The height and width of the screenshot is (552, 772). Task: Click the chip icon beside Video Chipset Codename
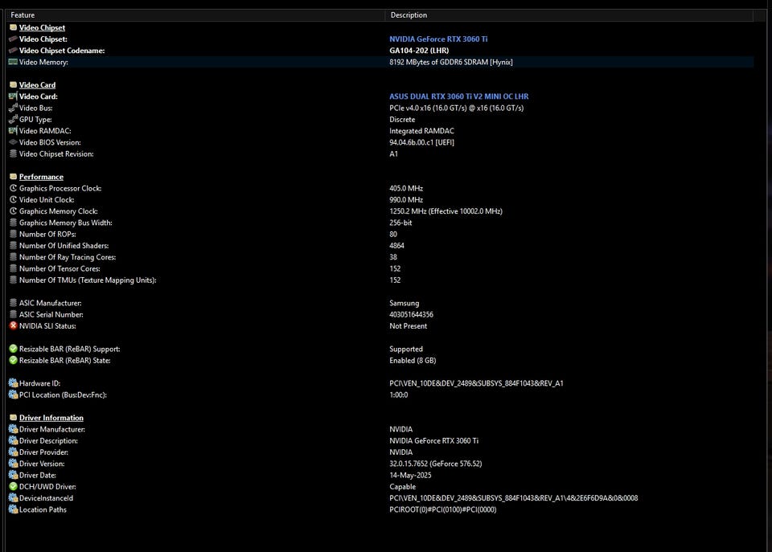coord(14,50)
